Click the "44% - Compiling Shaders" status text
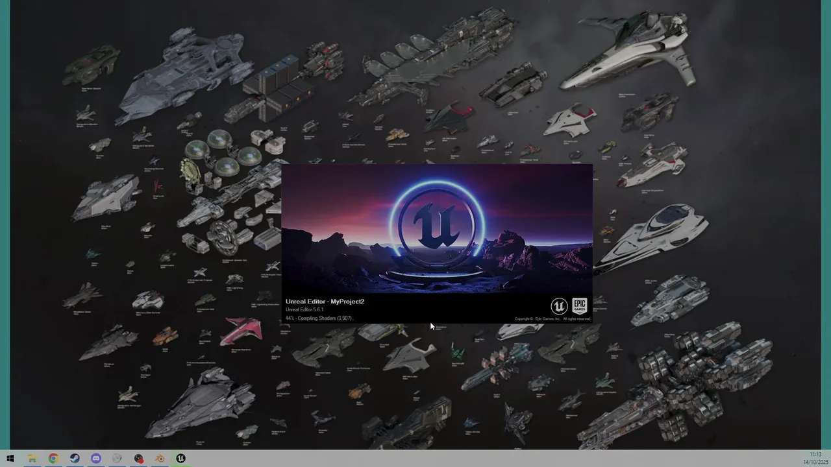This screenshot has height=467, width=831. click(x=319, y=318)
